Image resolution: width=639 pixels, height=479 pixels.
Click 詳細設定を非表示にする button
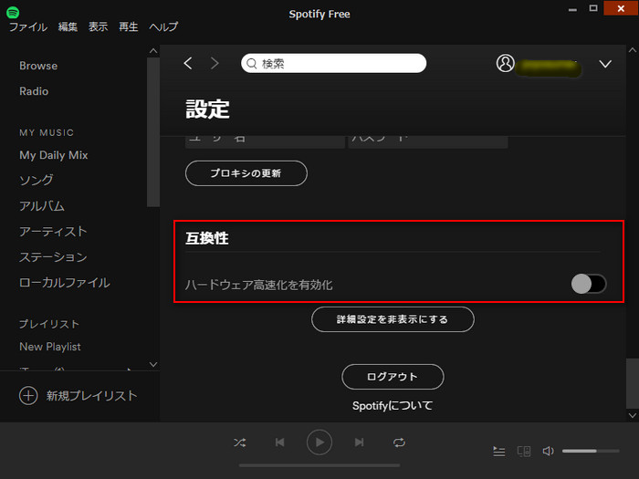click(x=393, y=319)
